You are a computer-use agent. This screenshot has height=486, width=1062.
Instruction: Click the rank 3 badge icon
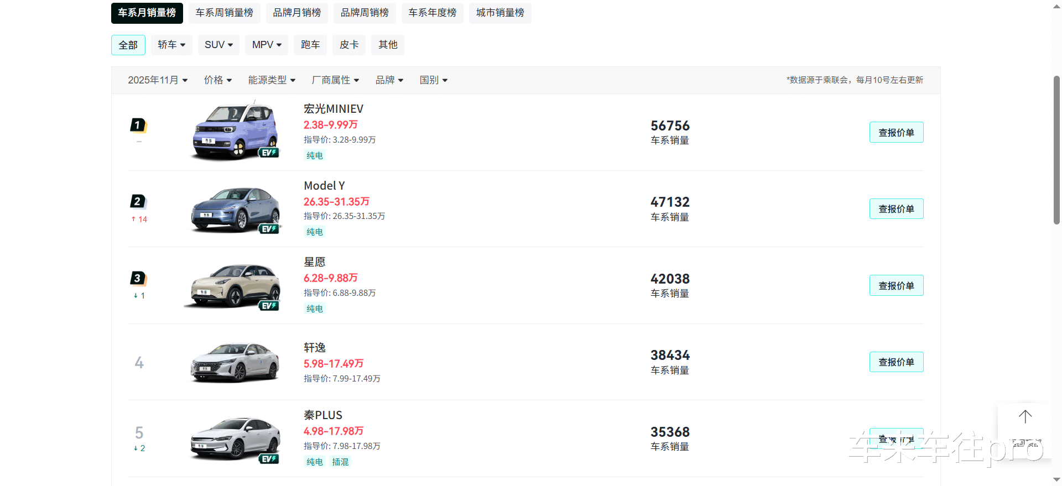(x=138, y=278)
